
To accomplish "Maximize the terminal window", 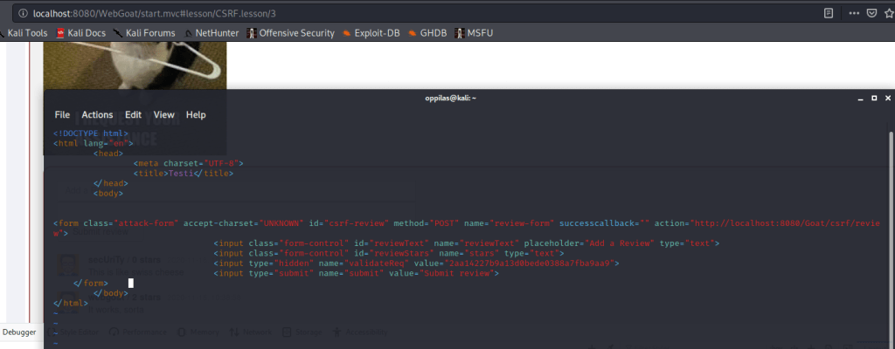I will 874,99.
